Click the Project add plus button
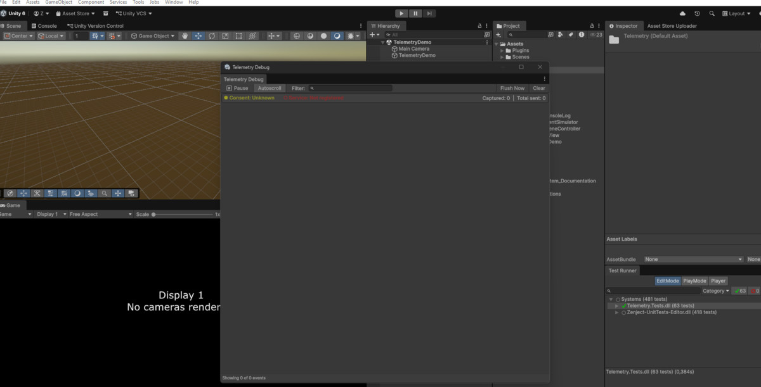Viewport: 761px width, 387px height. tap(498, 35)
